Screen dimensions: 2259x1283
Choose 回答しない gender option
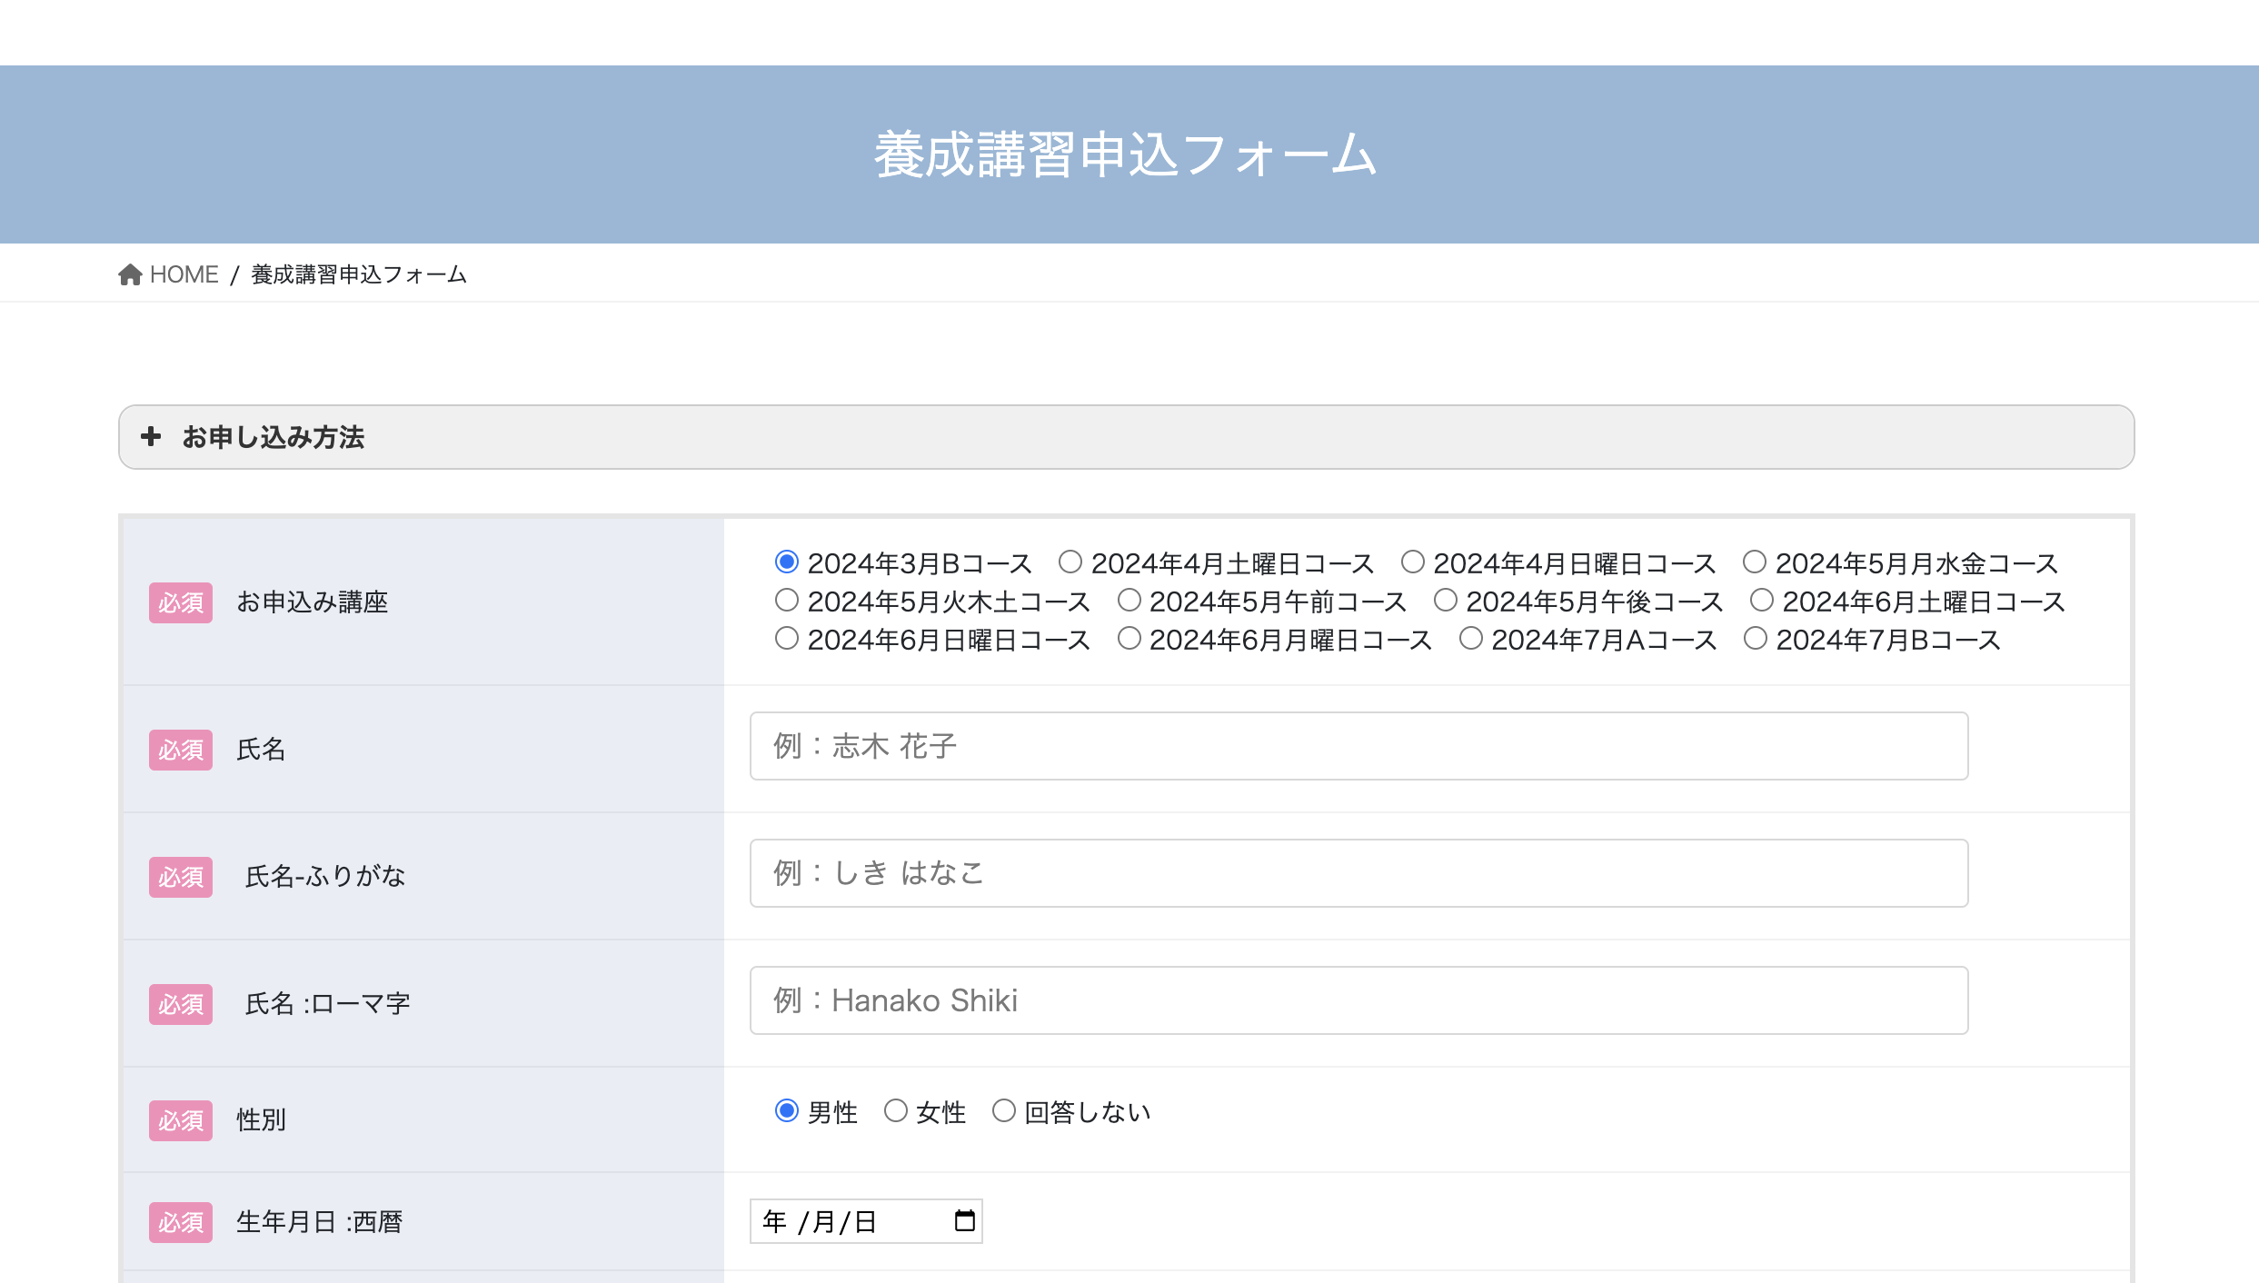pos(1004,1111)
